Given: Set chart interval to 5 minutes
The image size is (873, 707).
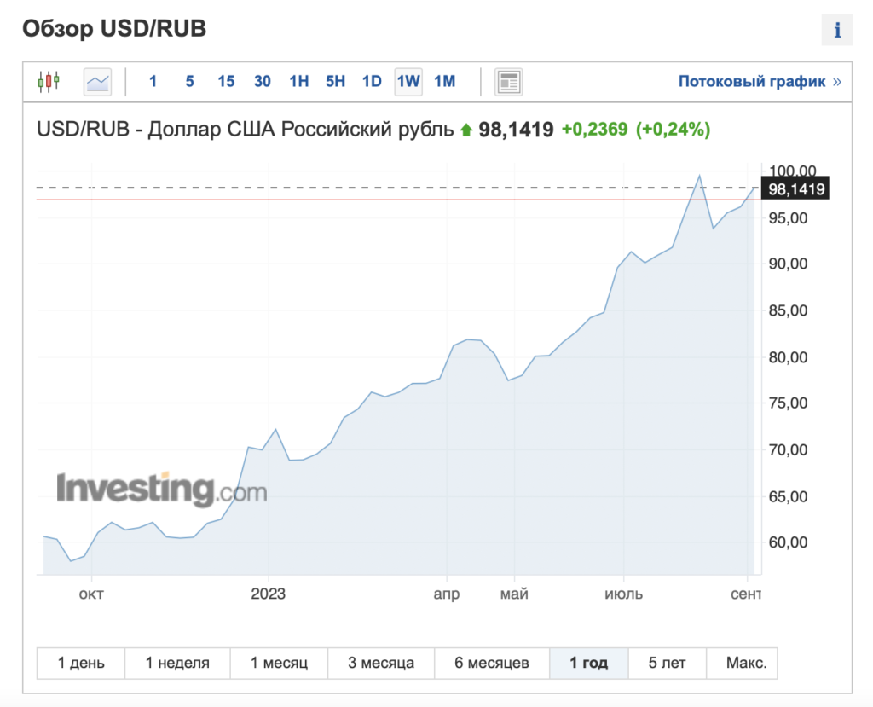Looking at the screenshot, I should tap(190, 82).
